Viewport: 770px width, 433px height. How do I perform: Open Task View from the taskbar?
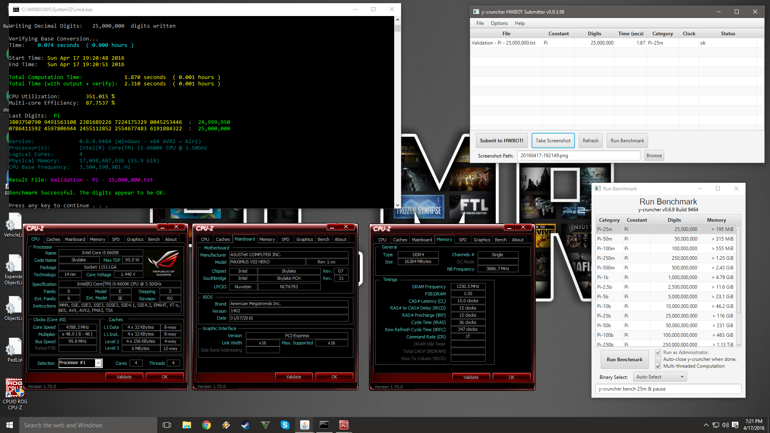click(167, 425)
